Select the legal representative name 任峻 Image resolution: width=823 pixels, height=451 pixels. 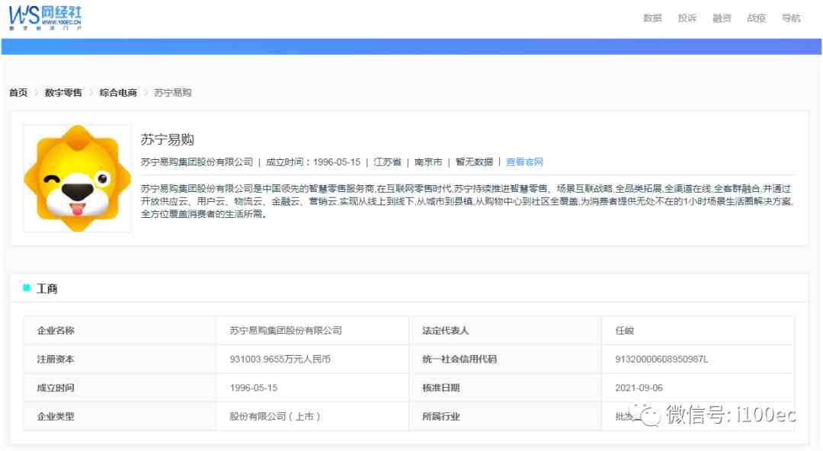[x=625, y=331]
